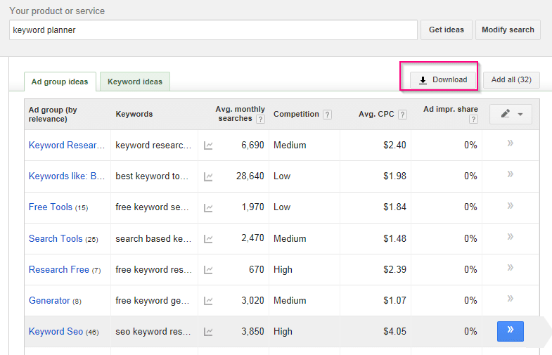Select 'best keyword to…' keywords cell
The width and height of the screenshot is (552, 355).
(x=152, y=176)
